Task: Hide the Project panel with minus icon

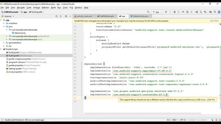Action: point(70,16)
